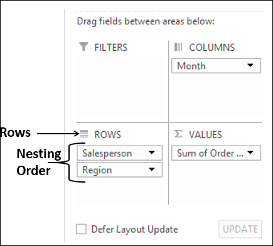Expand the Sum of Order dropdown arrow
Viewport: 273px width, 246px height.
pos(250,152)
